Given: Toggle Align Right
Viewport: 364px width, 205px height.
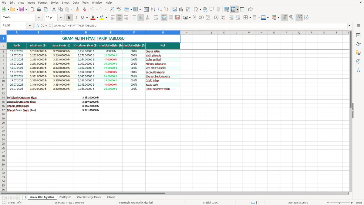Looking at the screenshot, I should [x=126, y=18].
